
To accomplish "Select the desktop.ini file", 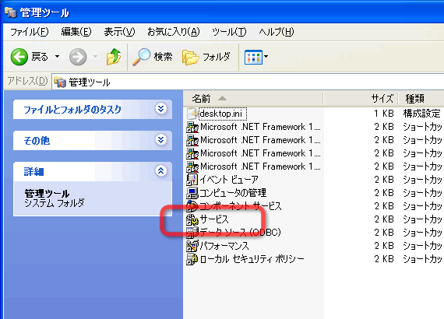I will click(220, 114).
